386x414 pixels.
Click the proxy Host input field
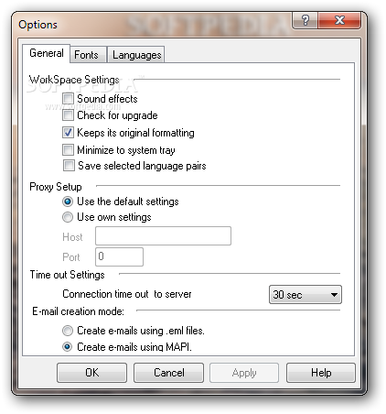163,235
